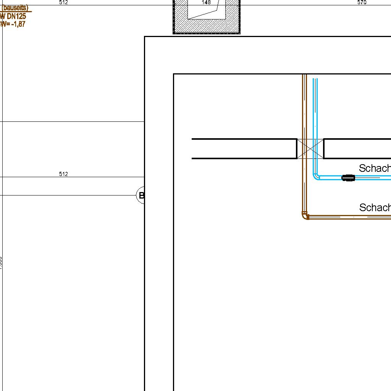Select the white polygon inside hatched block
391x391 pixels.
(206, 11)
